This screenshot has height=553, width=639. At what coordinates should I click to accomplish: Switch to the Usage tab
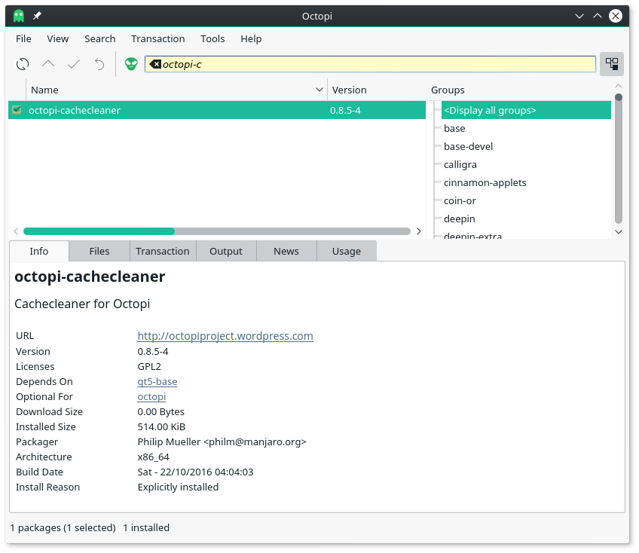pos(347,251)
